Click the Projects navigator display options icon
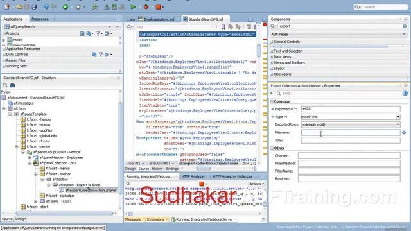Image resolution: width=411 pixels, height=231 pixels. (x=107, y=33)
